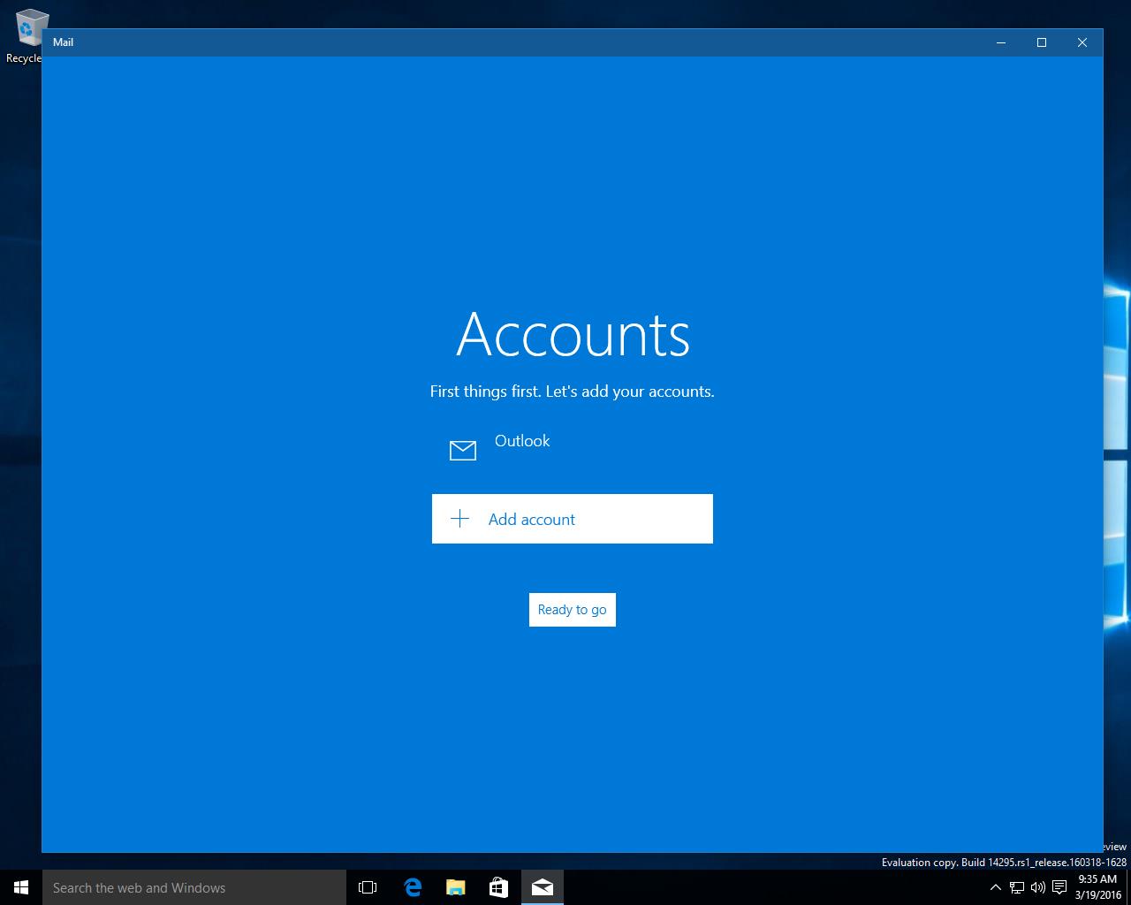Open the Windows Start menu
The image size is (1131, 905).
[21, 887]
